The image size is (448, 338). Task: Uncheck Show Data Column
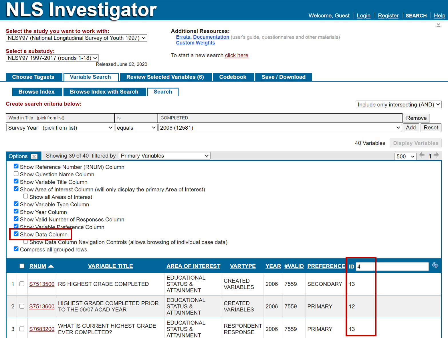[x=16, y=234]
